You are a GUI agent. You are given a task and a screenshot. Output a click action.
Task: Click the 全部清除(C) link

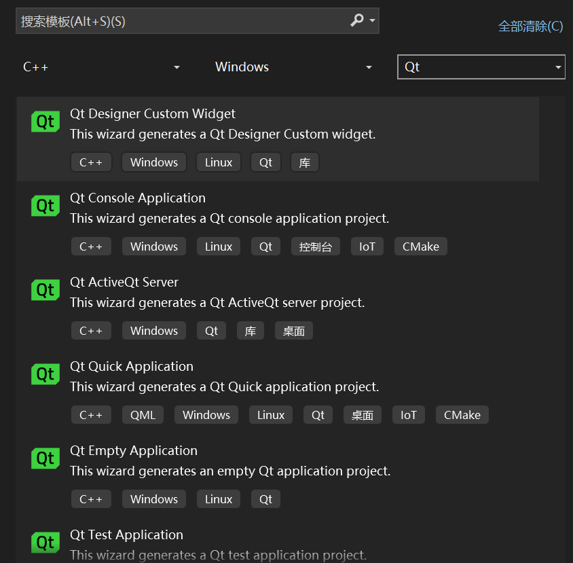pos(531,26)
